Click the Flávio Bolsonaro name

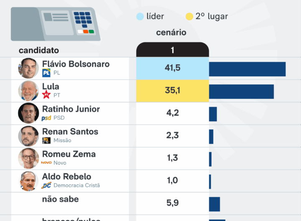pos(76,64)
